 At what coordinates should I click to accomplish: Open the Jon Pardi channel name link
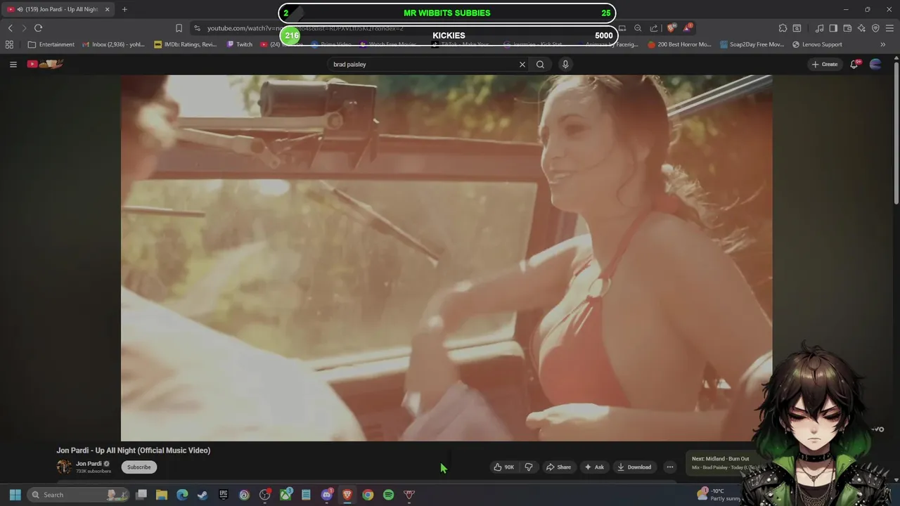point(89,463)
